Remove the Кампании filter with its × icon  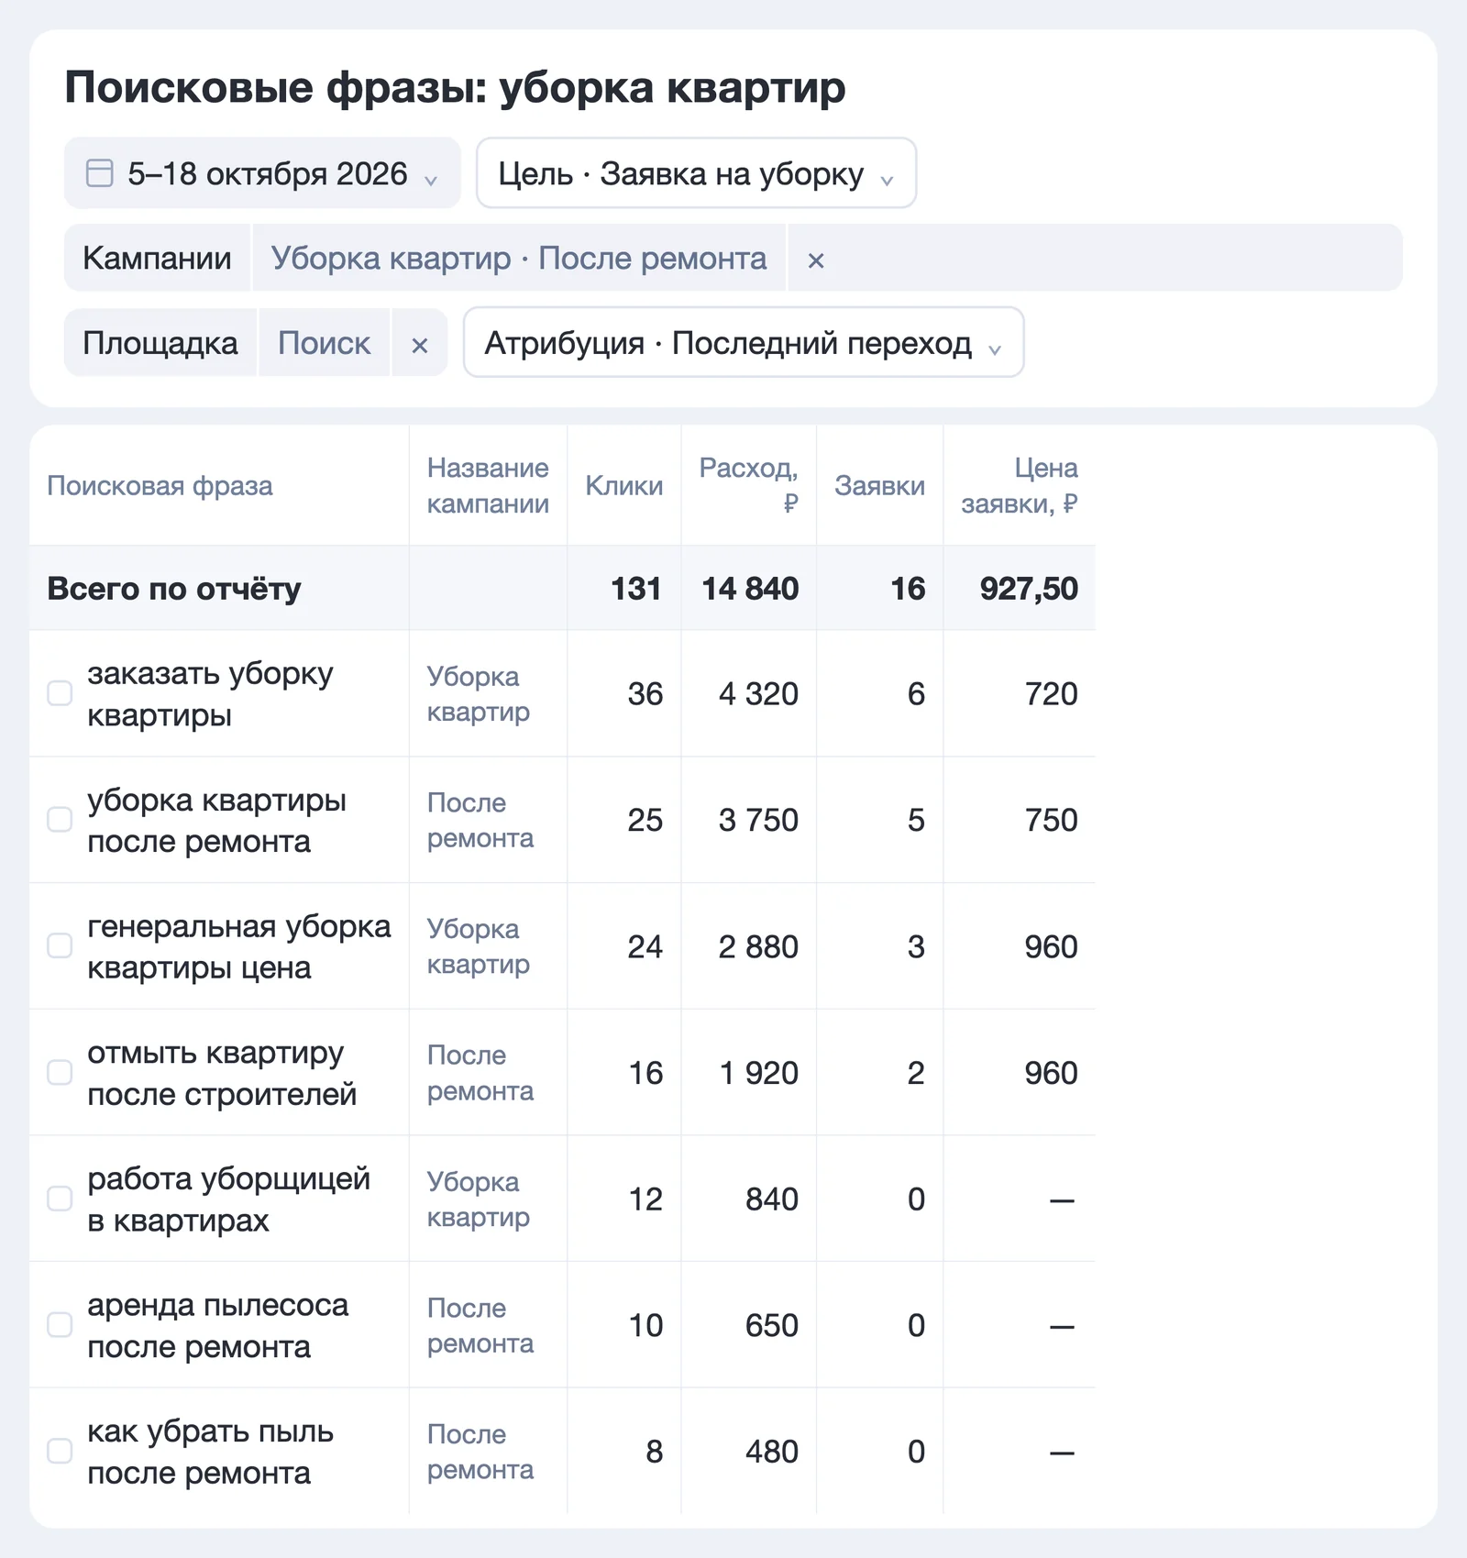[x=815, y=260]
